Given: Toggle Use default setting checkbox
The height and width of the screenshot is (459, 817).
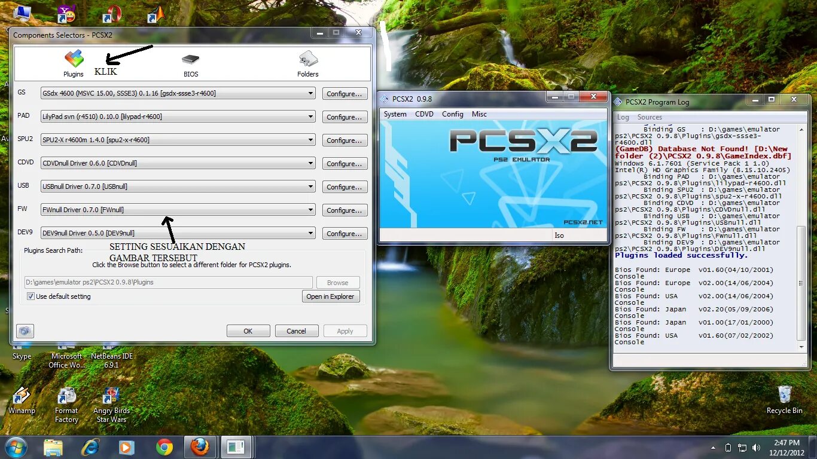Looking at the screenshot, I should click(x=31, y=296).
